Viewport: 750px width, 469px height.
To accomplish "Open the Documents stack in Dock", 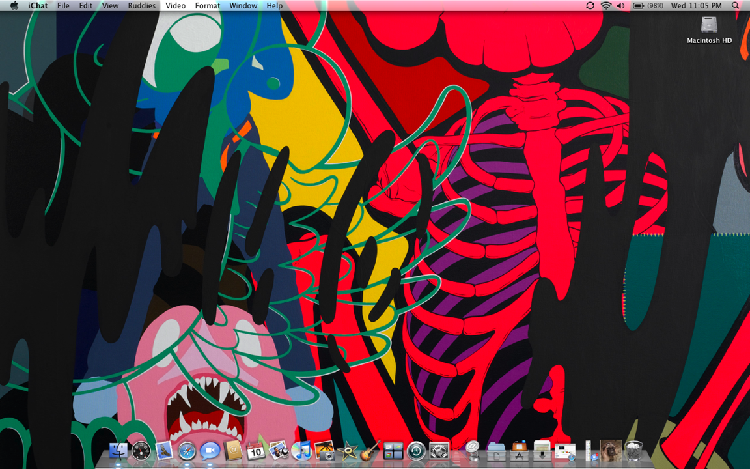I will [x=496, y=451].
